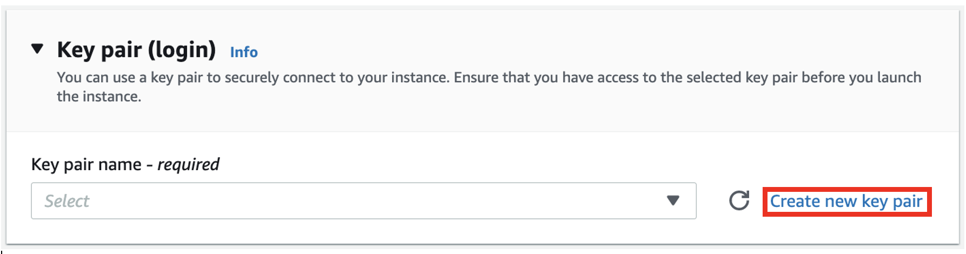The width and height of the screenshot is (966, 254).
Task: Click the refresh key pairs icon
Action: pyautogui.click(x=739, y=200)
